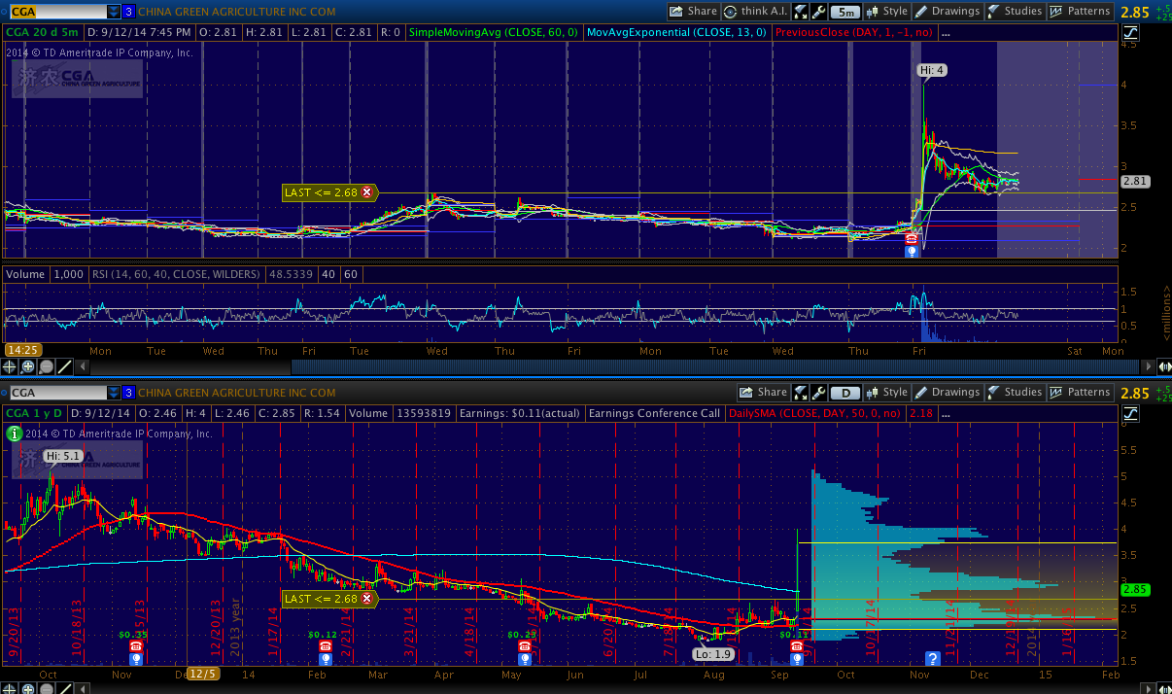Toggle axis scale icon in upper chart

[x=1130, y=32]
